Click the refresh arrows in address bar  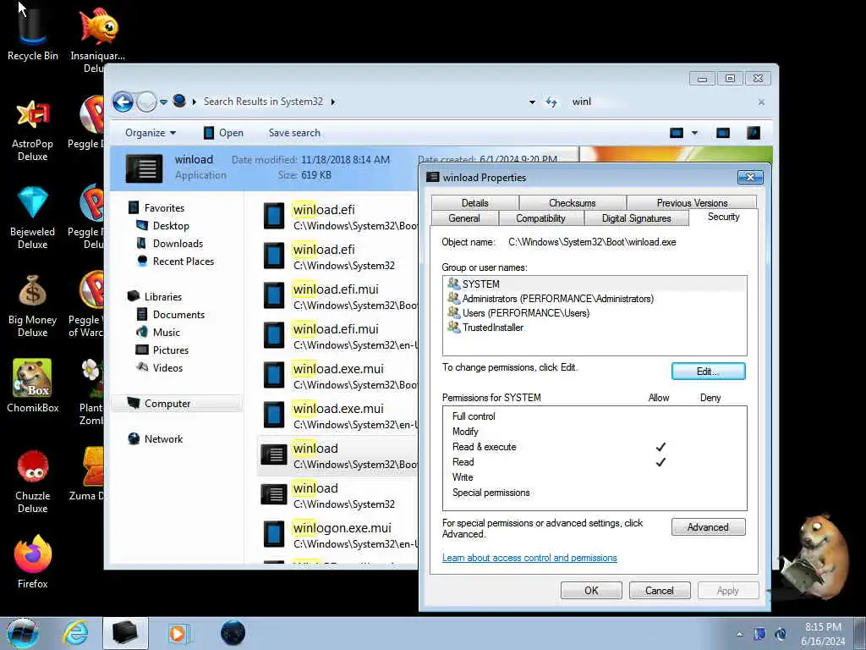click(551, 102)
